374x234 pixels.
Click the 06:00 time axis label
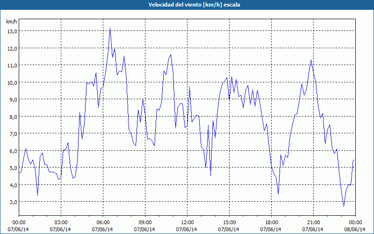103,223
